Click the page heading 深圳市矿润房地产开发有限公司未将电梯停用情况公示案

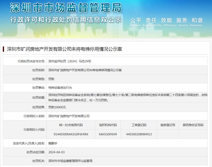pos(64,49)
